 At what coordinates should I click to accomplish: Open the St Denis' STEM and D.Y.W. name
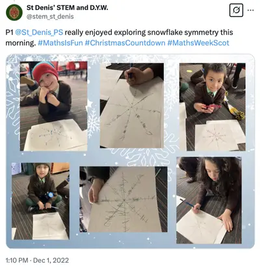pyautogui.click(x=67, y=8)
